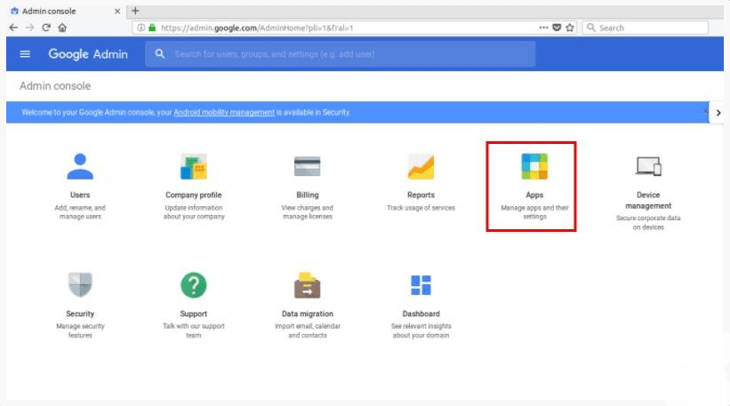Expand the side panel chevron arrow
This screenshot has height=406, width=730.
718,113
